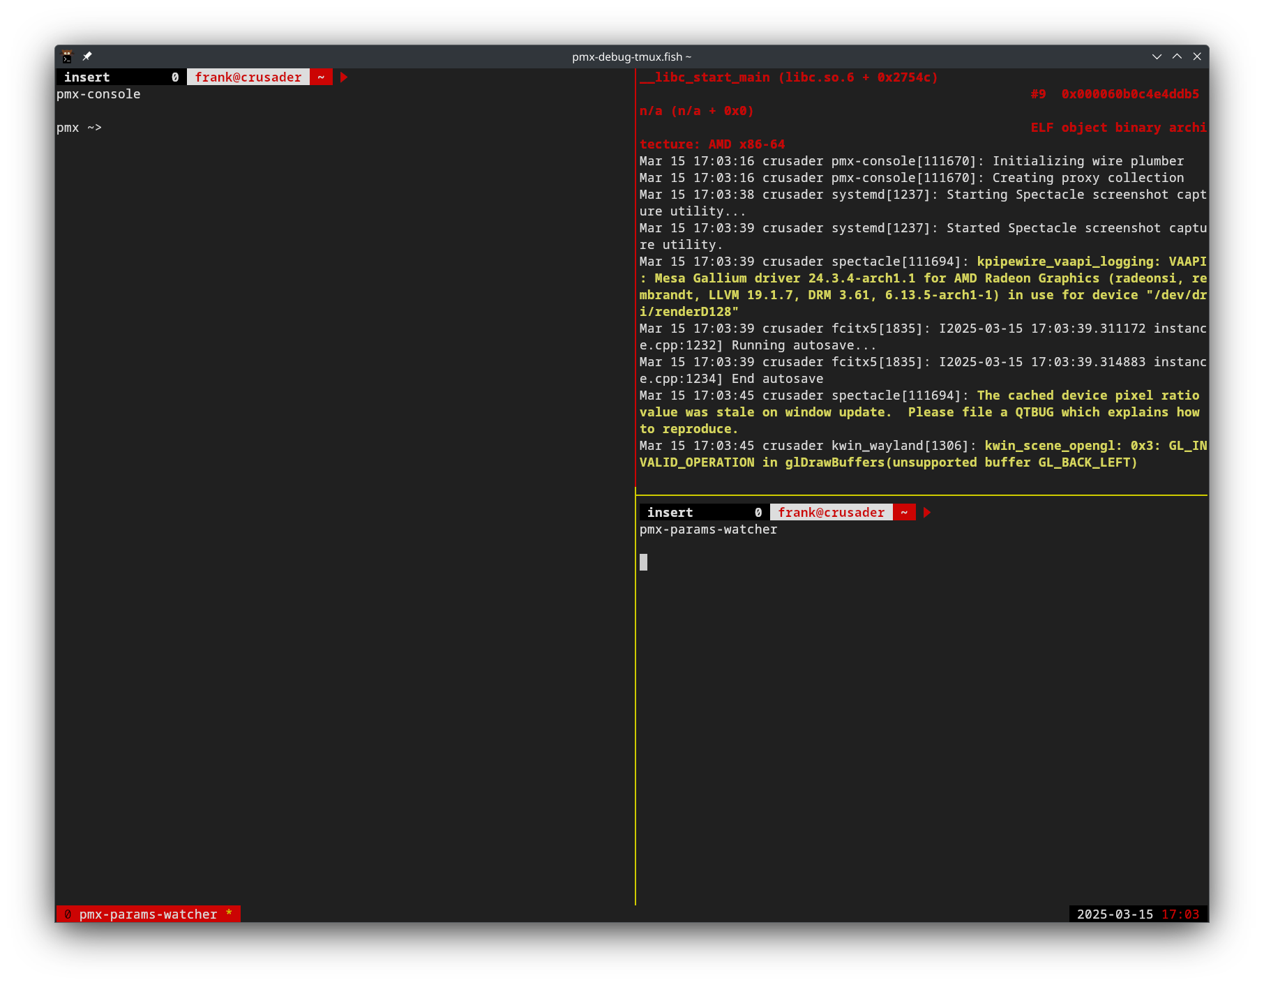
Task: Select the pmx-params-watcher tmux window tab
Action: (148, 914)
